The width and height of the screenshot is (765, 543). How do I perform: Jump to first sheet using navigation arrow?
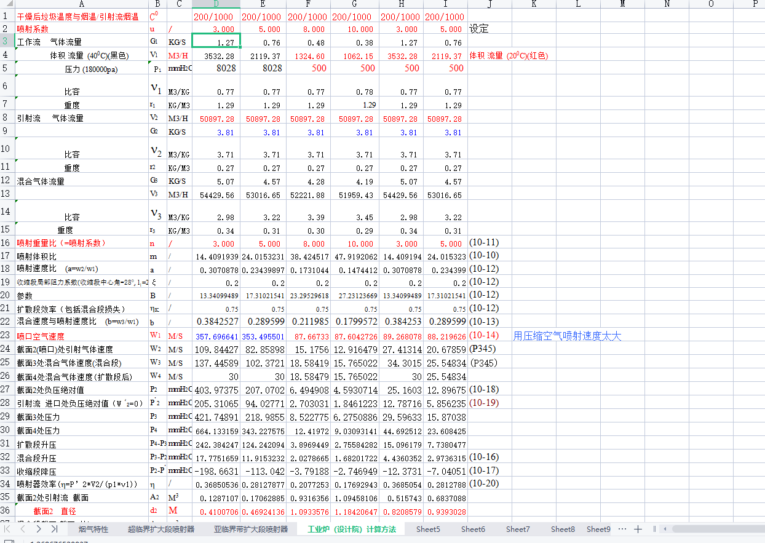[8, 529]
